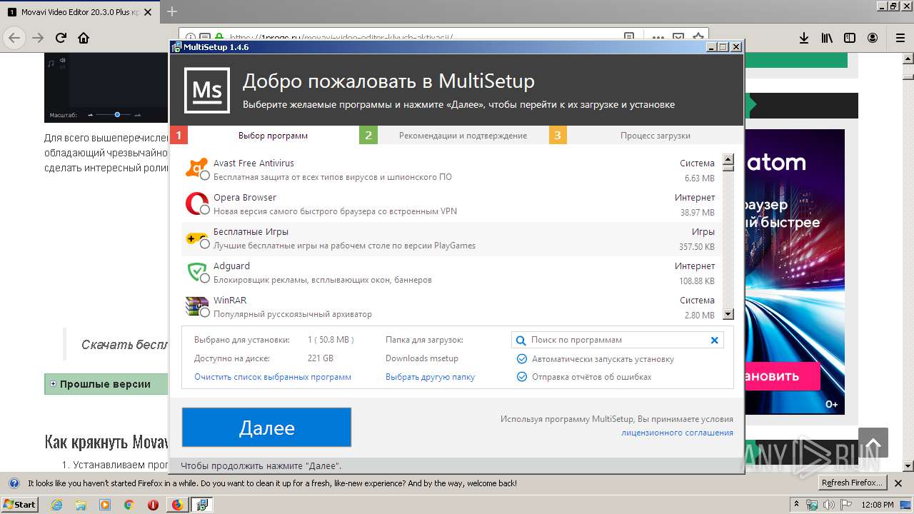The height and width of the screenshot is (514, 914).
Task: Select Adguard radio circle
Action: [205, 278]
